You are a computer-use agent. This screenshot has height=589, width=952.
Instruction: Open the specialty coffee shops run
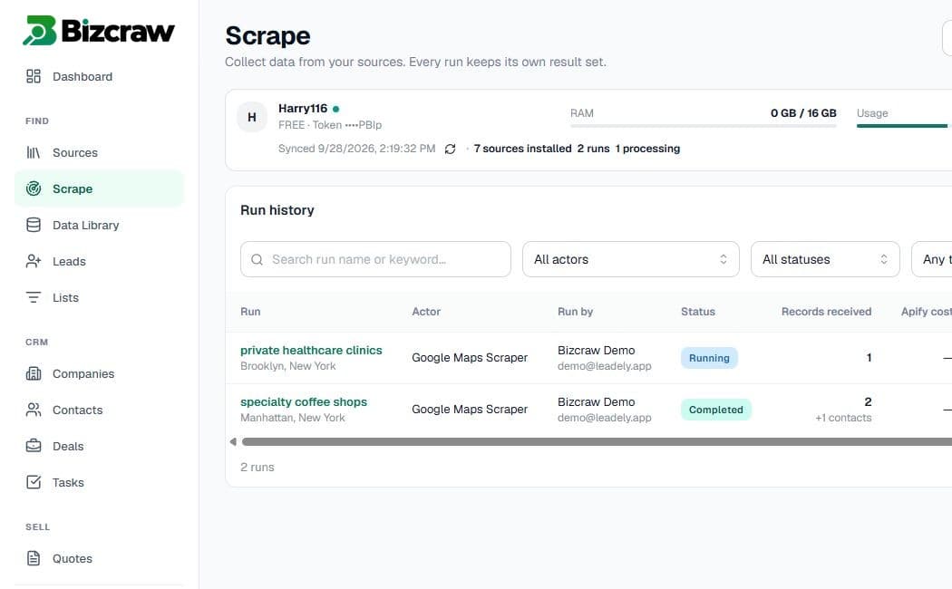[x=304, y=401]
